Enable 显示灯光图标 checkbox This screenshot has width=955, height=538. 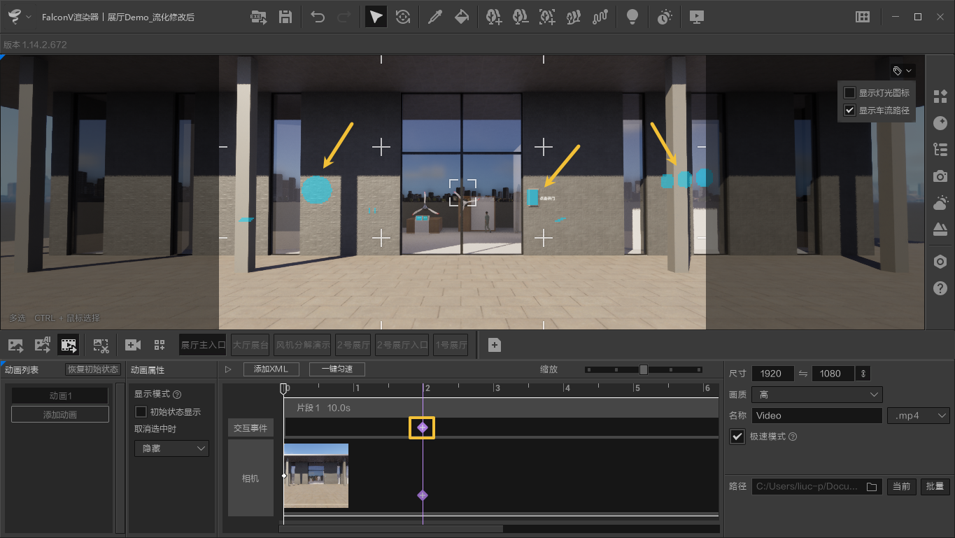[850, 93]
